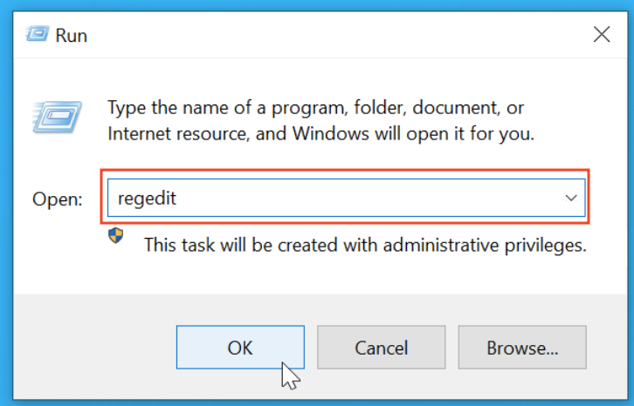
Task: Click the UAC shield icon
Action: (116, 237)
